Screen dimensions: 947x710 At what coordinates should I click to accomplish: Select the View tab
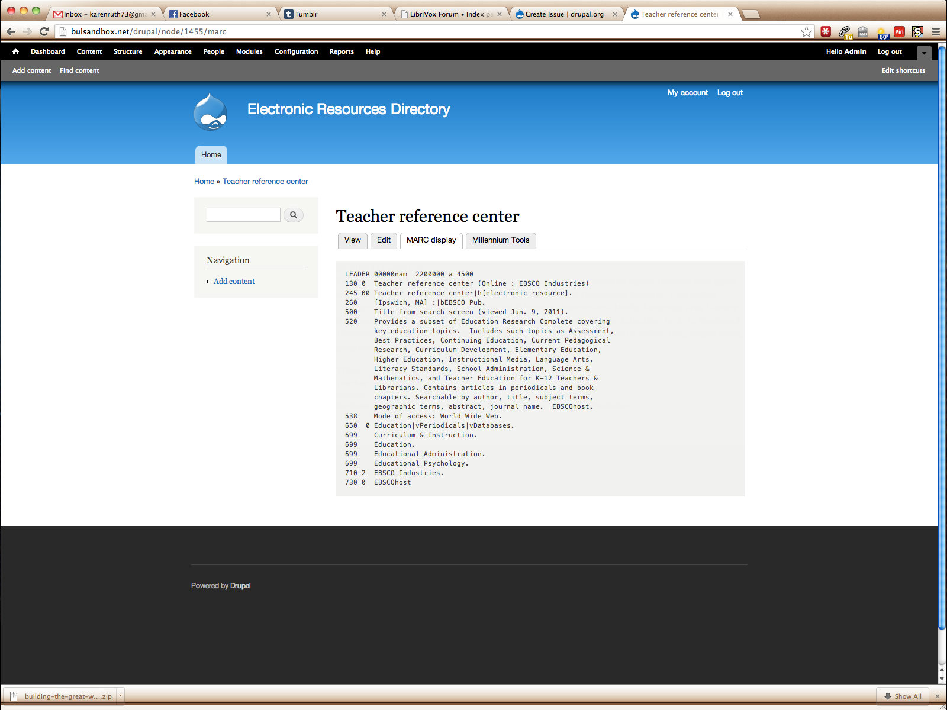point(353,240)
